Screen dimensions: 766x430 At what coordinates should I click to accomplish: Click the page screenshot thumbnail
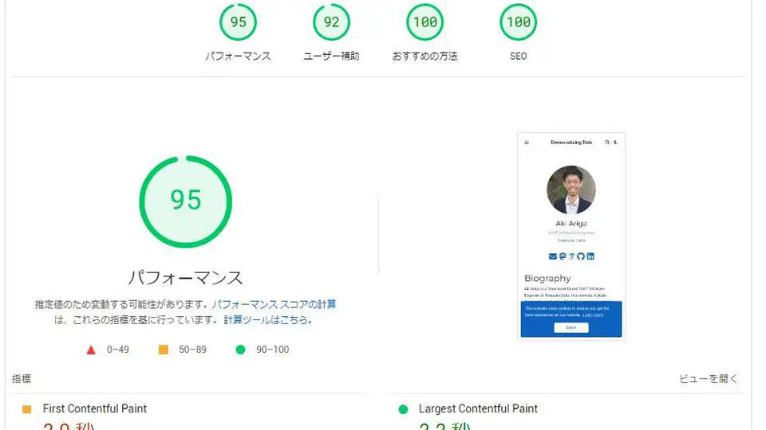tap(571, 236)
